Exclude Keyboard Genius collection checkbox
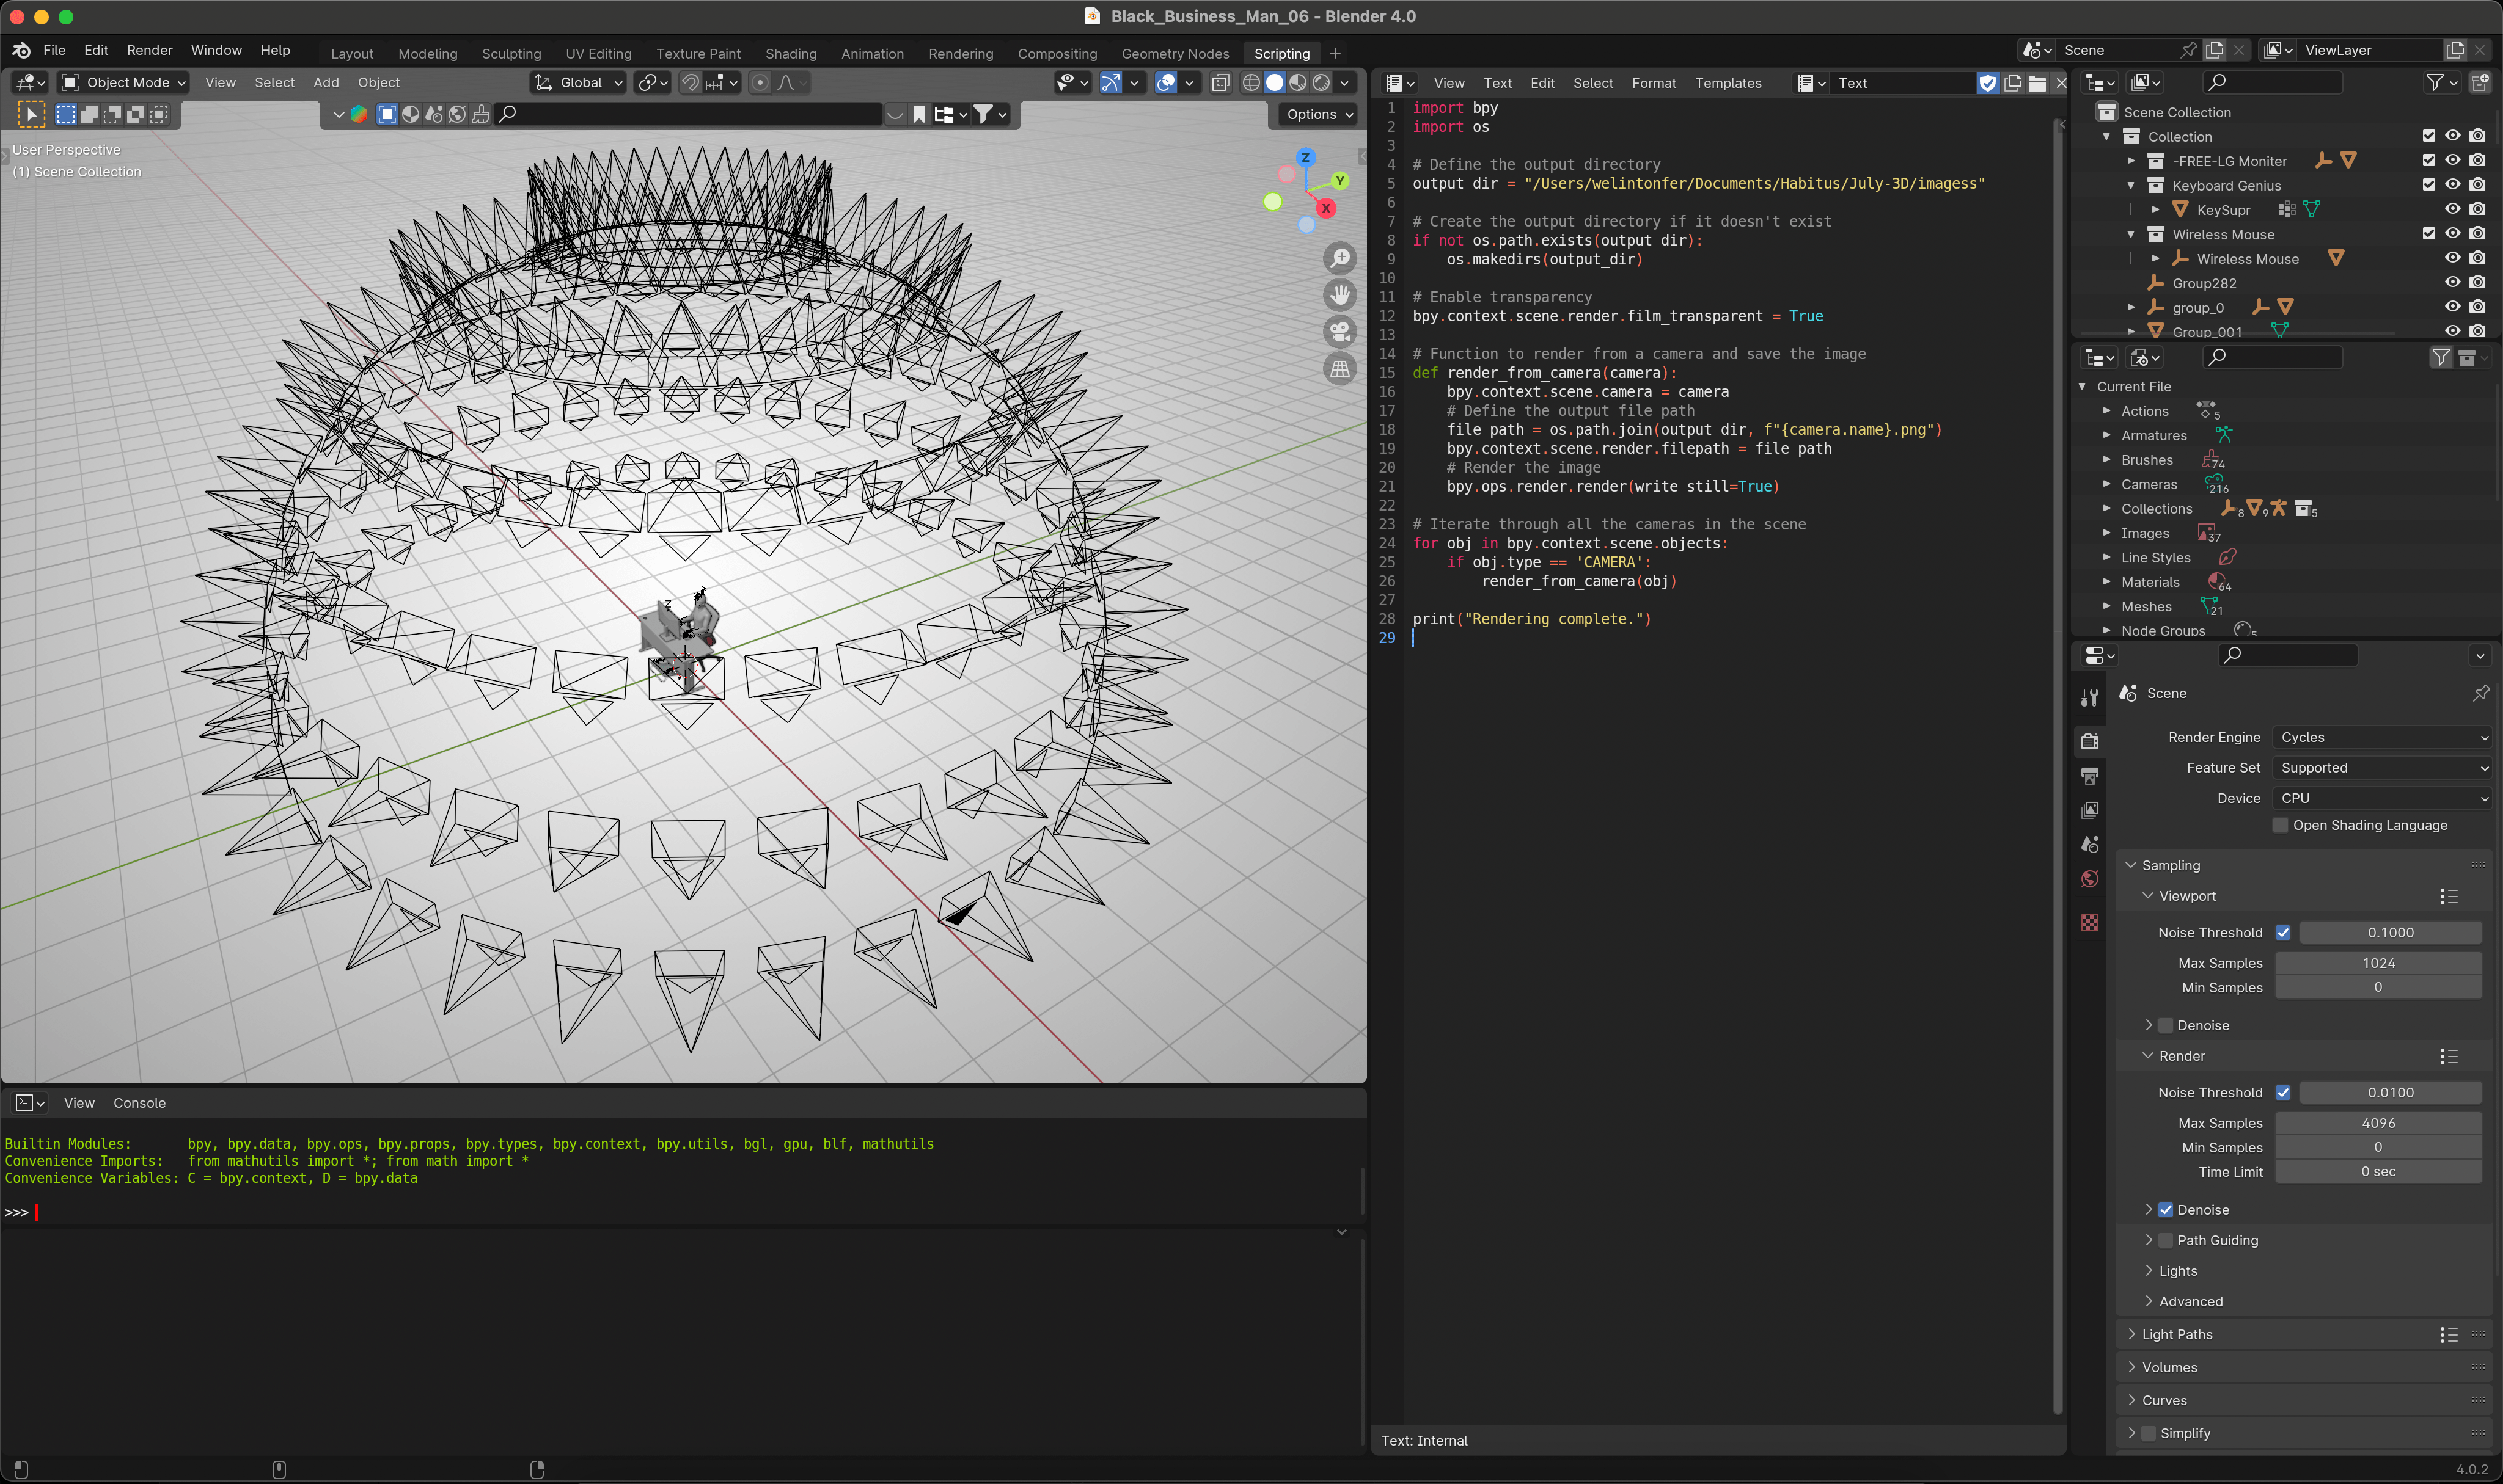Viewport: 2503px width, 1484px height. pyautogui.click(x=2429, y=184)
